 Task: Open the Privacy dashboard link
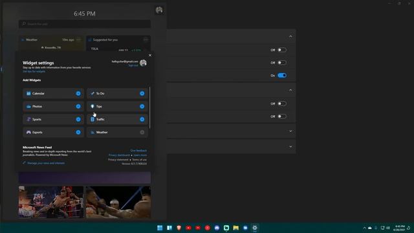[119, 155]
